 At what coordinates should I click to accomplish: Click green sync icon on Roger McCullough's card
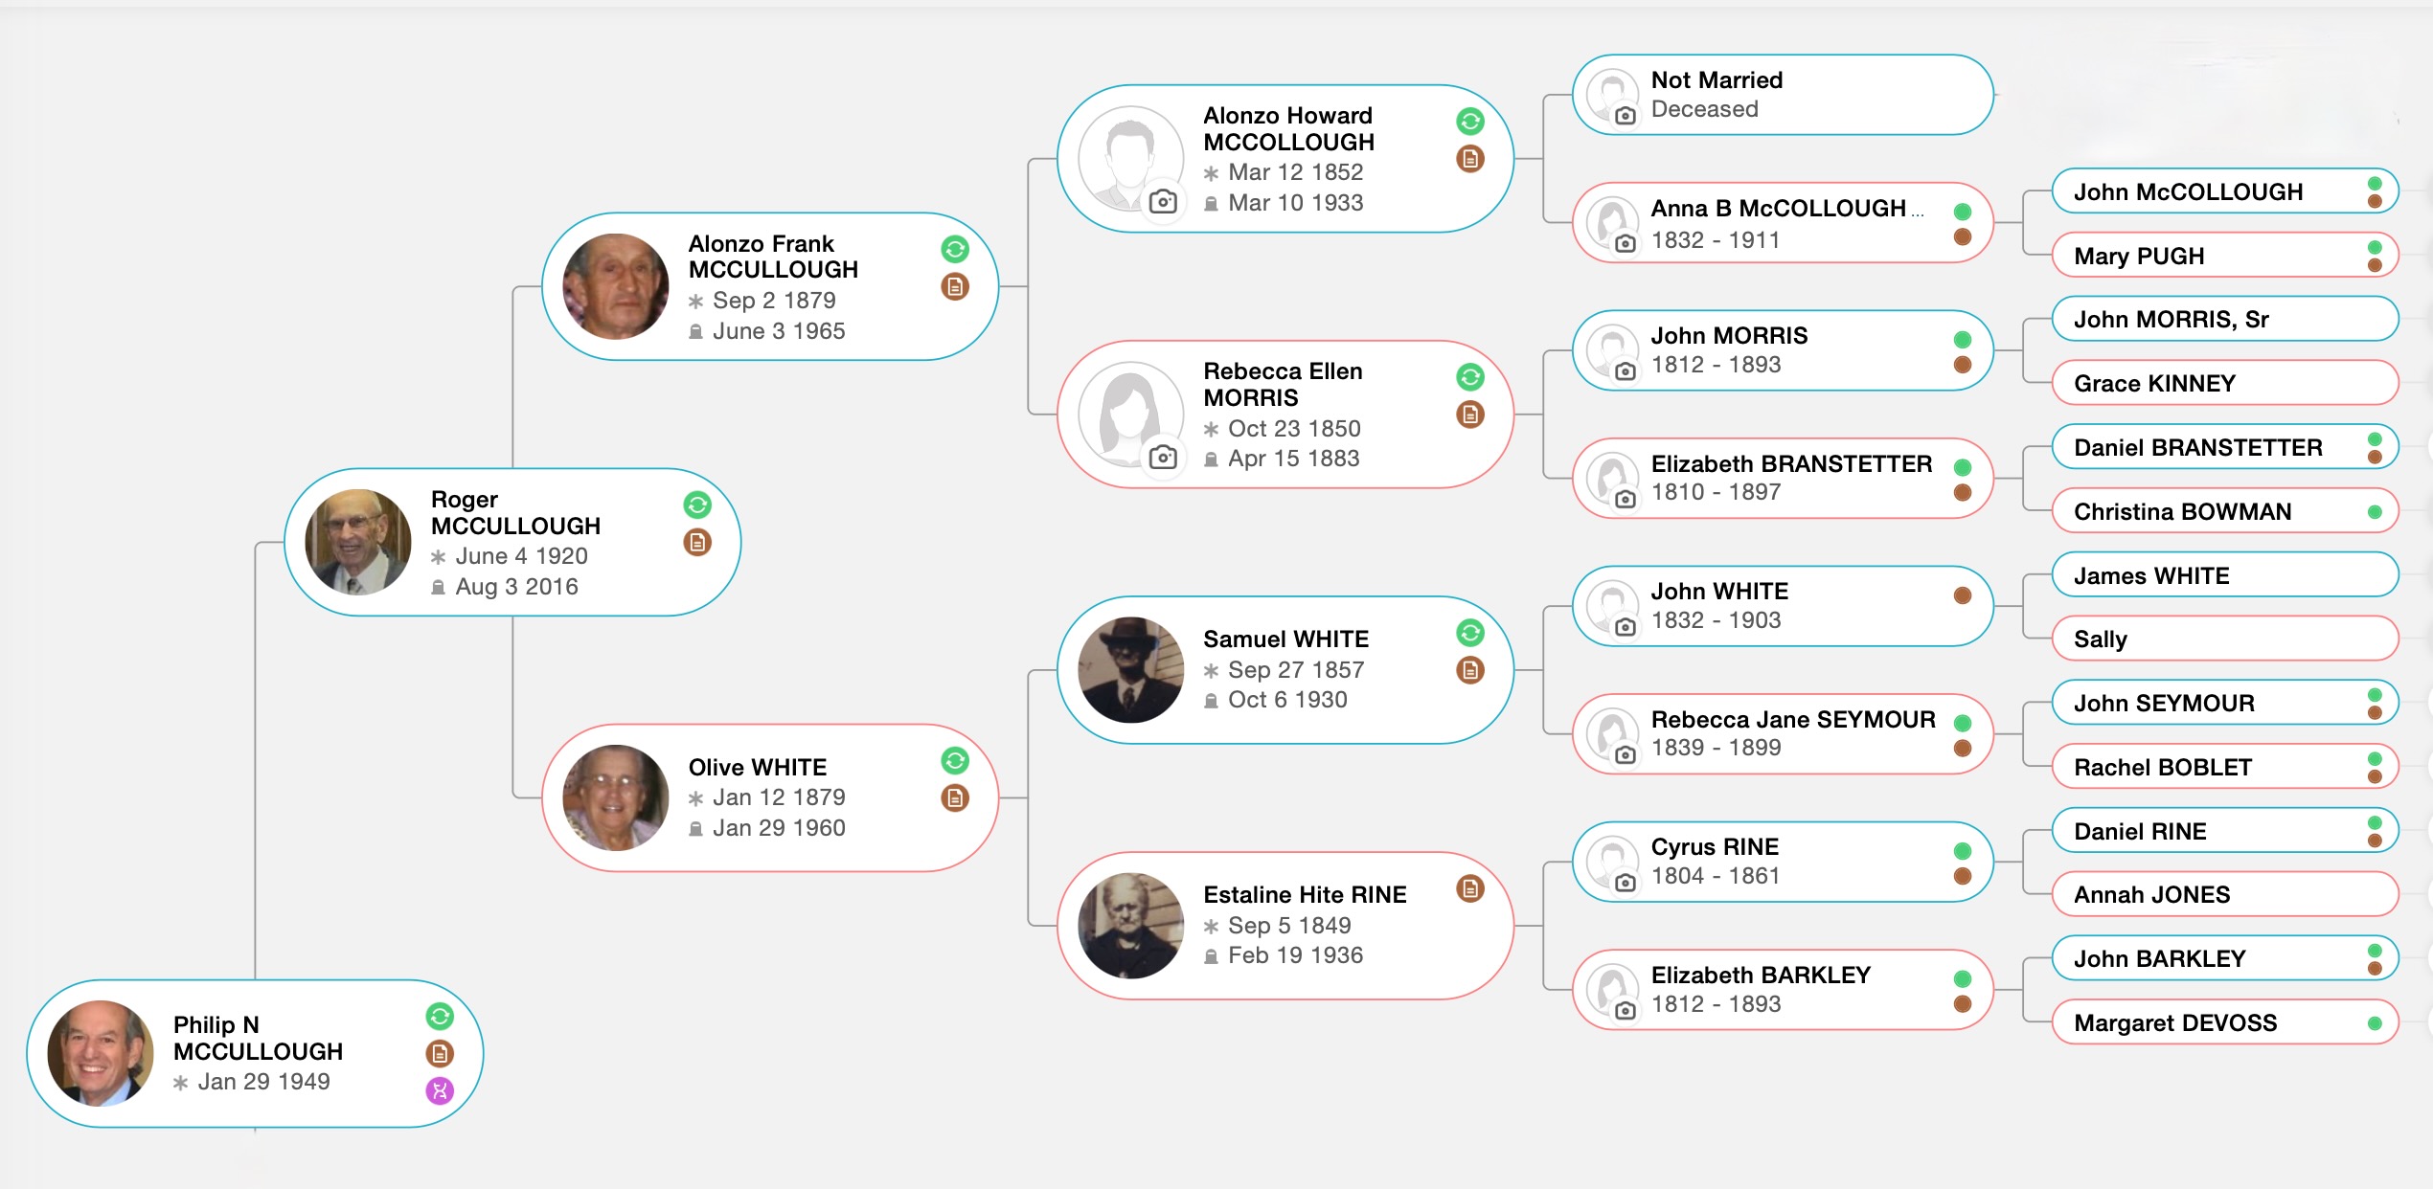pyautogui.click(x=697, y=505)
